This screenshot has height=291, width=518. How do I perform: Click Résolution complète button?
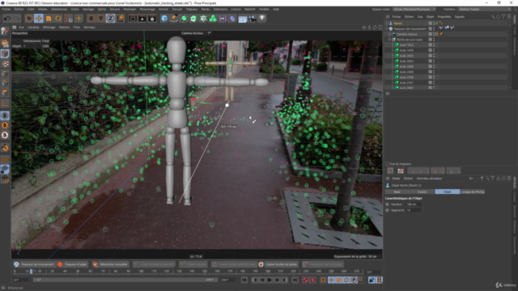point(110,264)
